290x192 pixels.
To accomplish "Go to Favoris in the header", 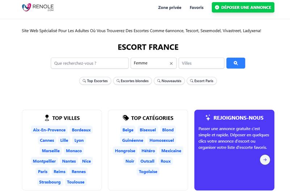I will pyautogui.click(x=196, y=7).
